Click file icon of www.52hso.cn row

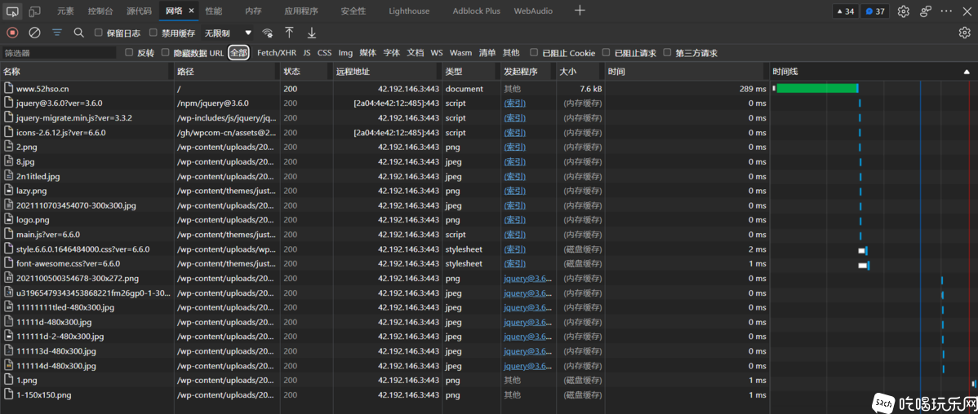click(8, 88)
